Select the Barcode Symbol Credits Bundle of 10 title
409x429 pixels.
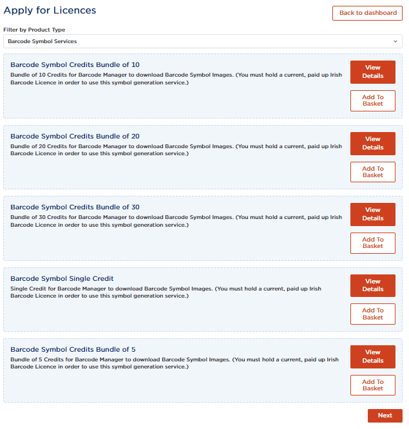[x=75, y=65]
